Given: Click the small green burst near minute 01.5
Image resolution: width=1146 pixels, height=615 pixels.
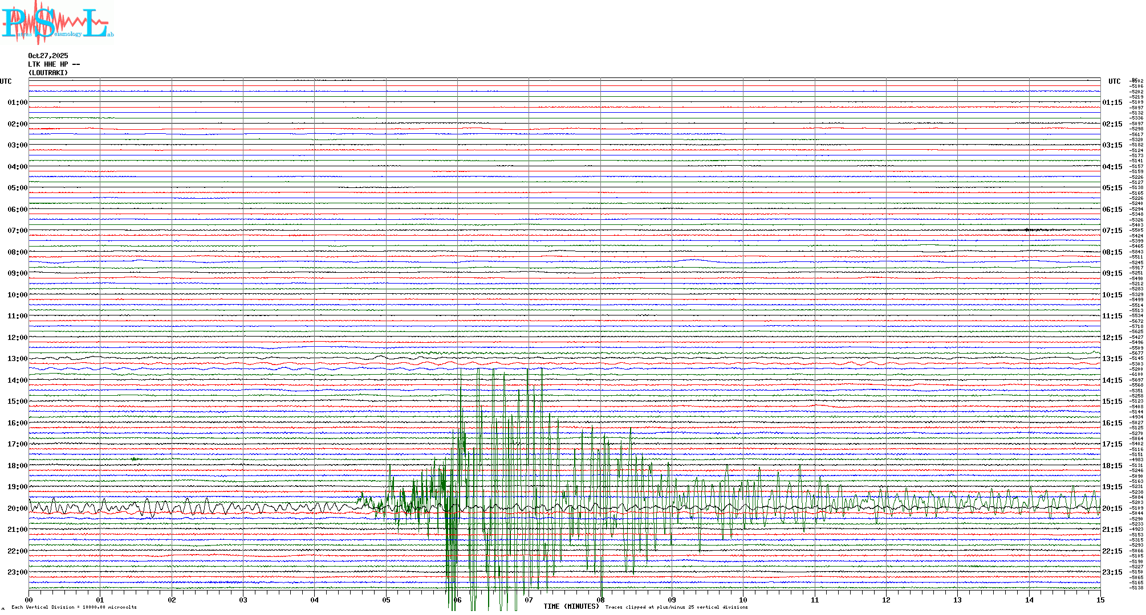Looking at the screenshot, I should pyautogui.click(x=135, y=459).
